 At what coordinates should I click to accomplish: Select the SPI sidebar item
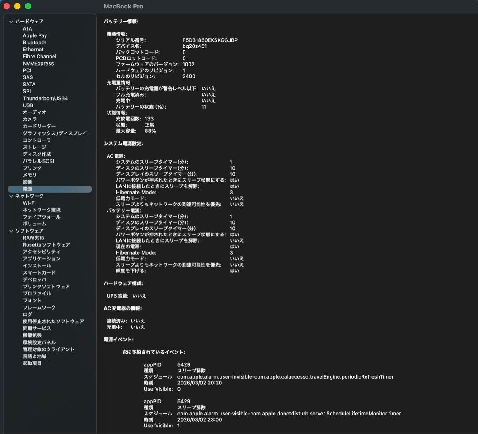[x=27, y=92]
